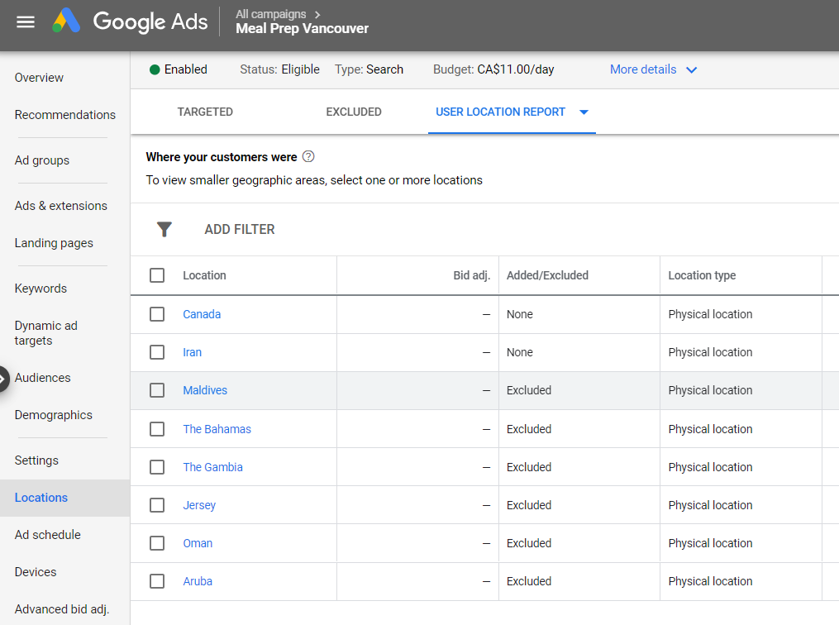839x625 pixels.
Task: Open Recommendations in the sidebar
Action: (64, 115)
